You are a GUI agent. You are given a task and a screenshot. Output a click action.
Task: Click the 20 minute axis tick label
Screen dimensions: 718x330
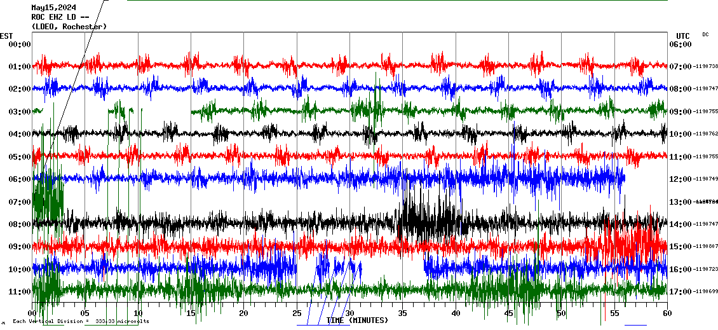coord(243,313)
